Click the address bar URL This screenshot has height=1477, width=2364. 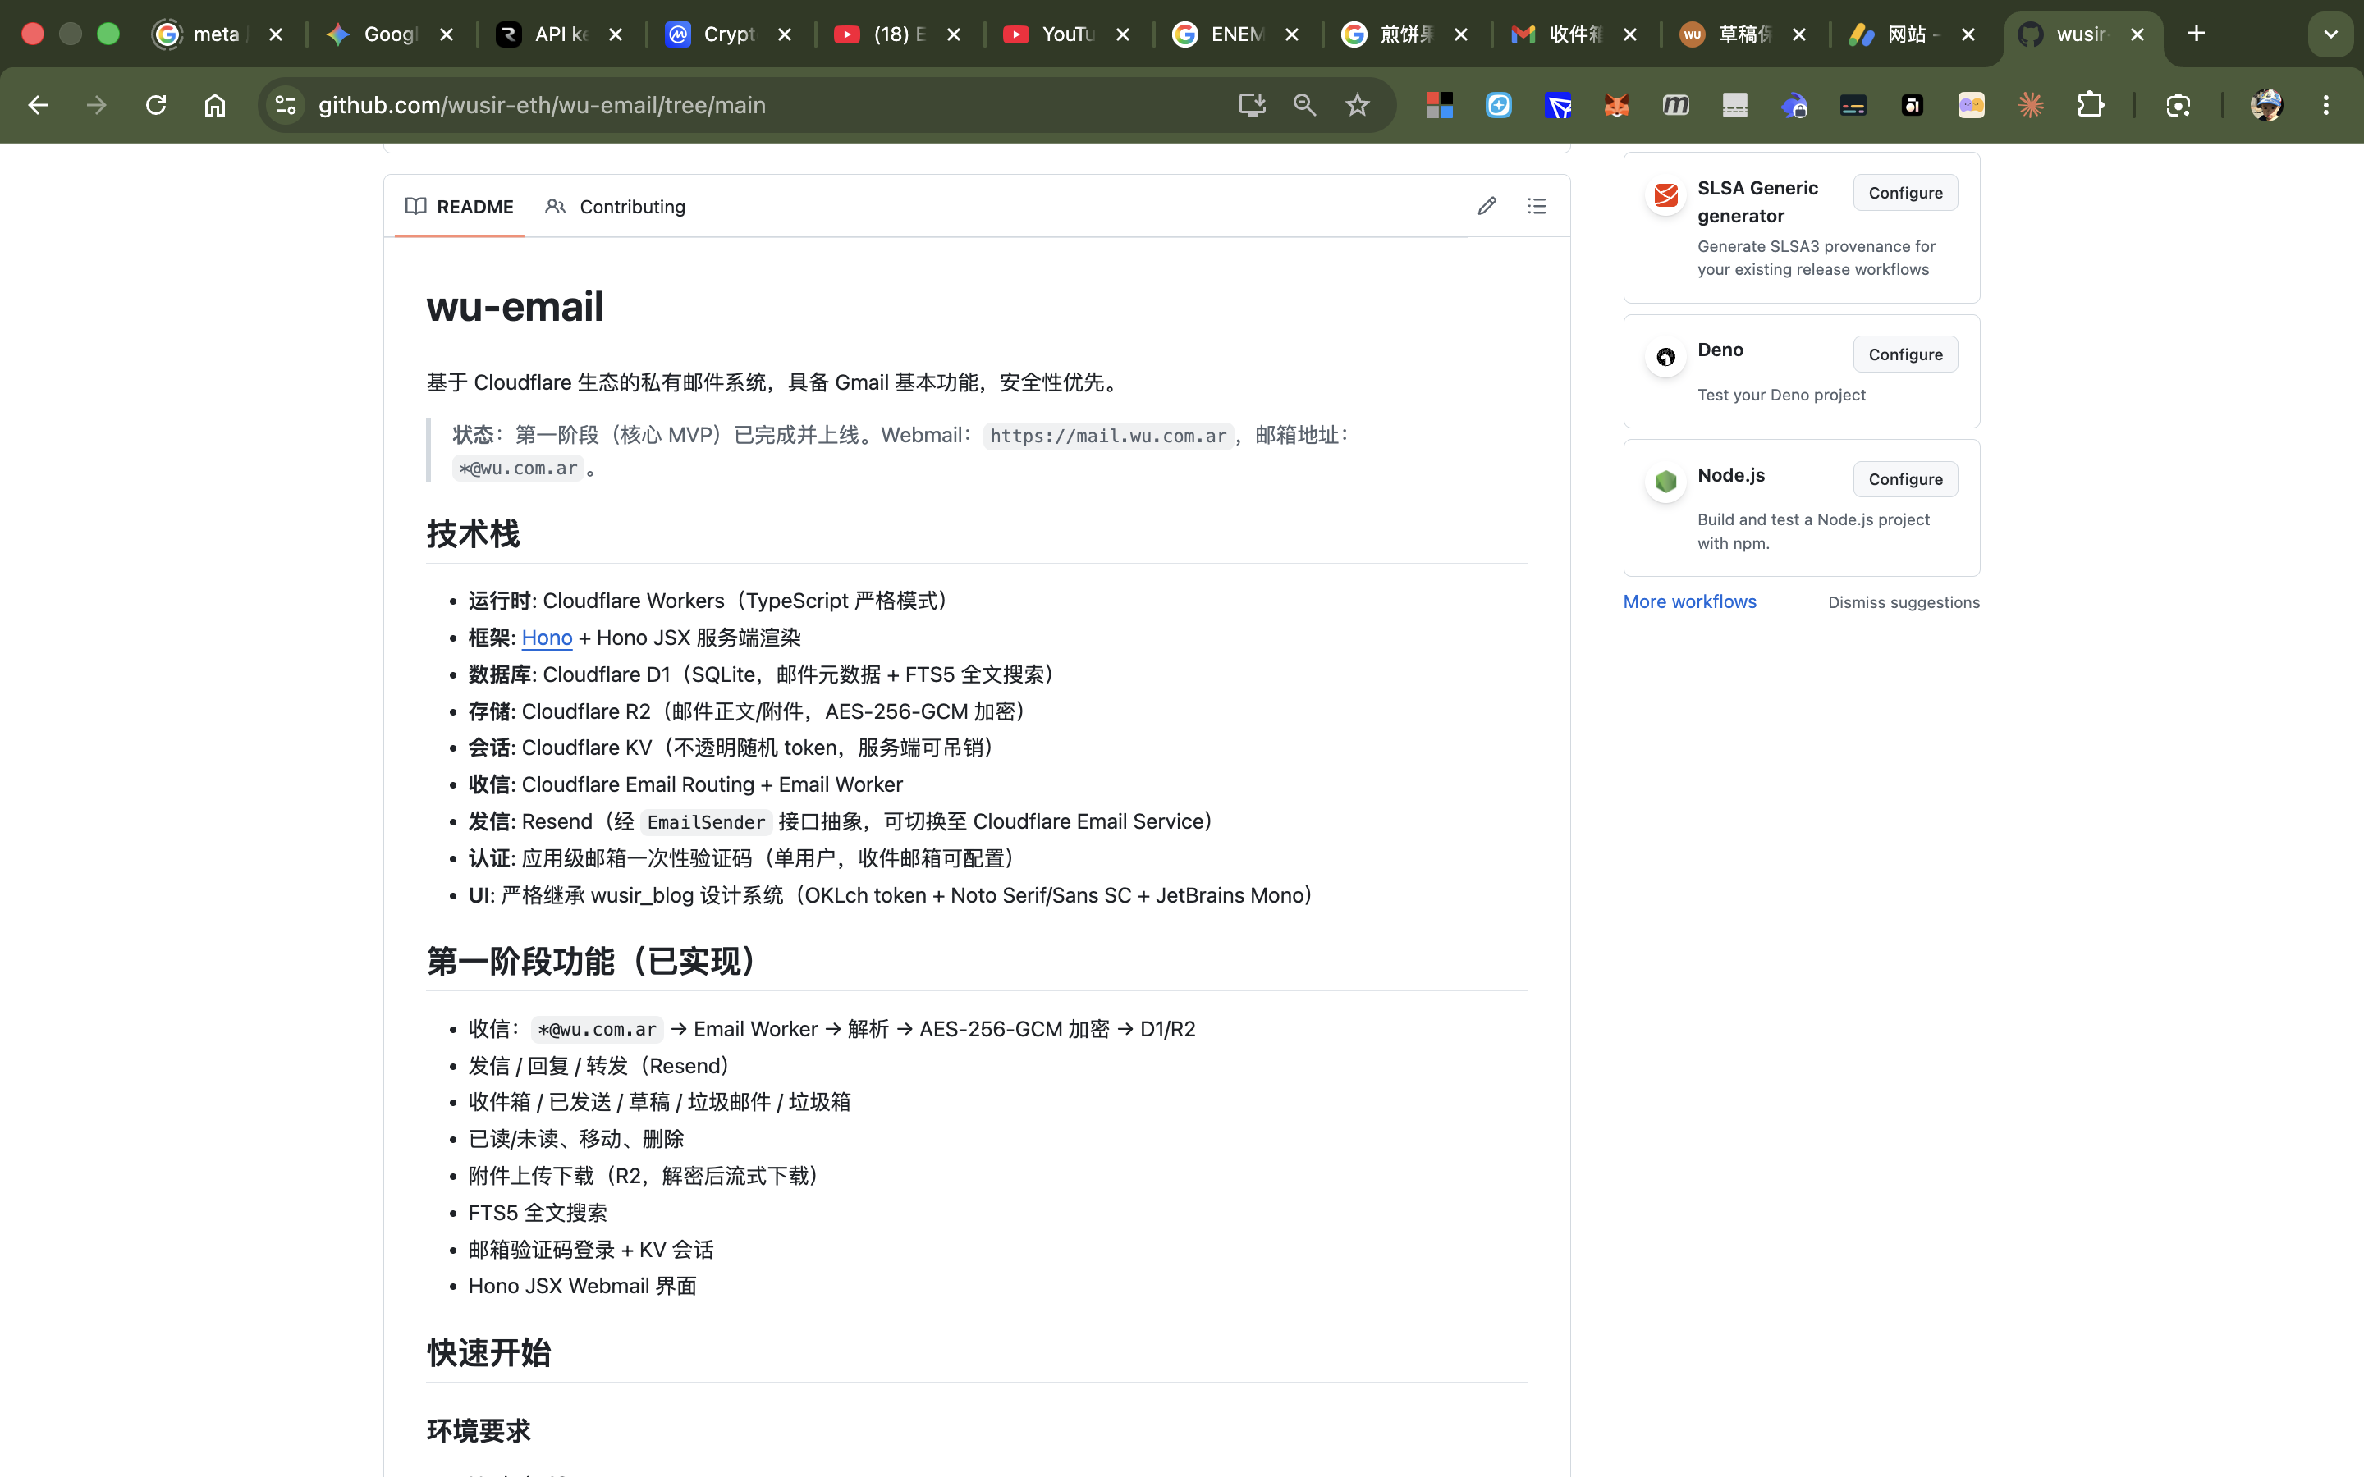click(x=541, y=104)
